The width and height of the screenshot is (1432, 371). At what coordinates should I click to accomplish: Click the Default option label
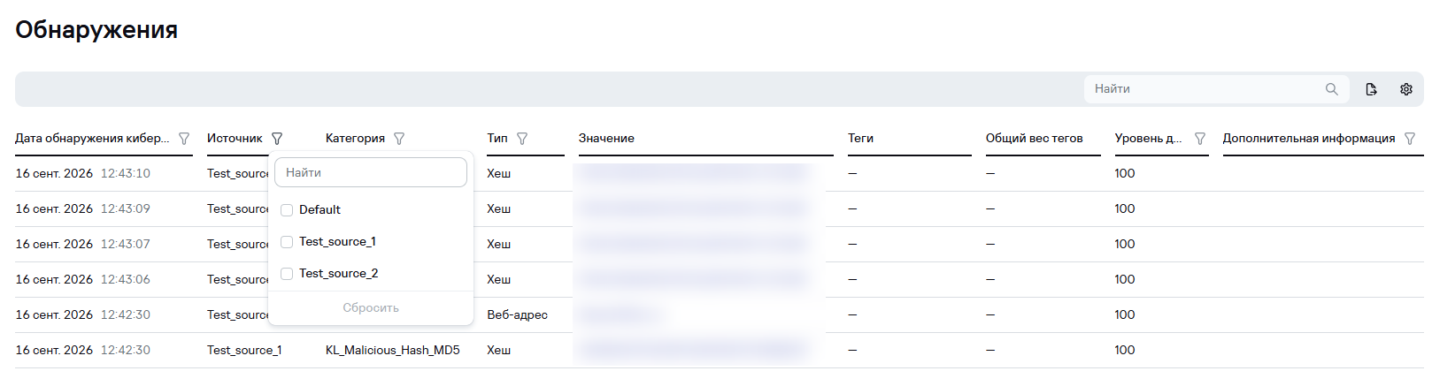(x=320, y=210)
